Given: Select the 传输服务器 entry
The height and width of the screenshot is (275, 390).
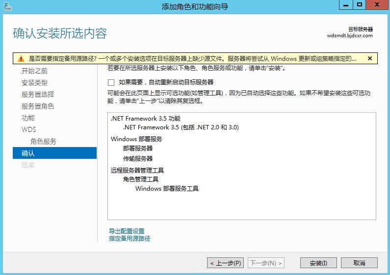Looking at the screenshot, I should point(138,159).
